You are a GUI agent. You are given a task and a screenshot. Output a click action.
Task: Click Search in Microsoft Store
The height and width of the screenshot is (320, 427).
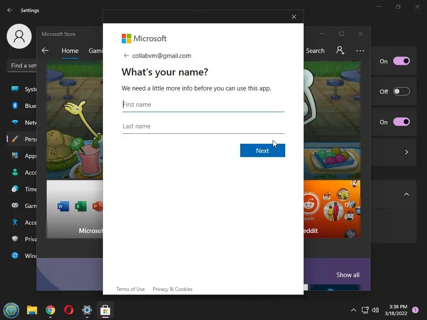point(315,50)
